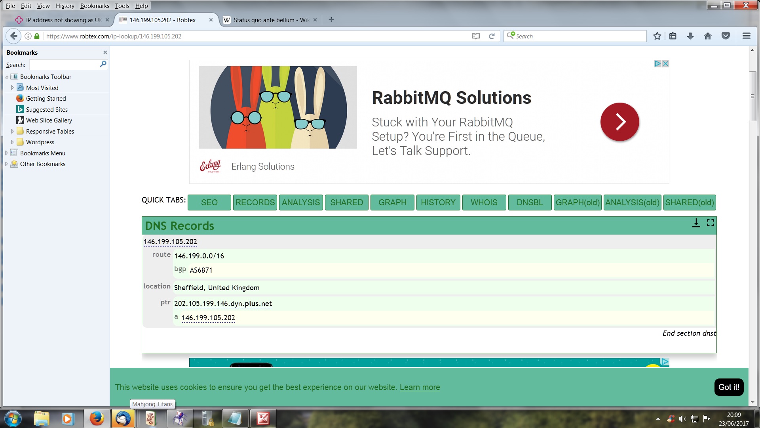
Task: Click the Reader View icon in address bar
Action: [x=476, y=36]
